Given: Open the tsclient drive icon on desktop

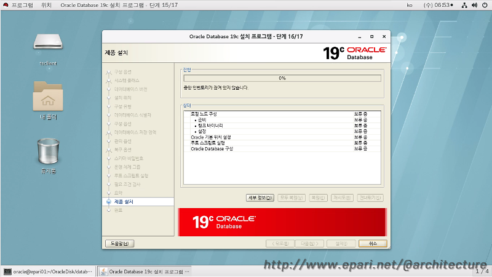Looking at the screenshot, I should click(48, 42).
